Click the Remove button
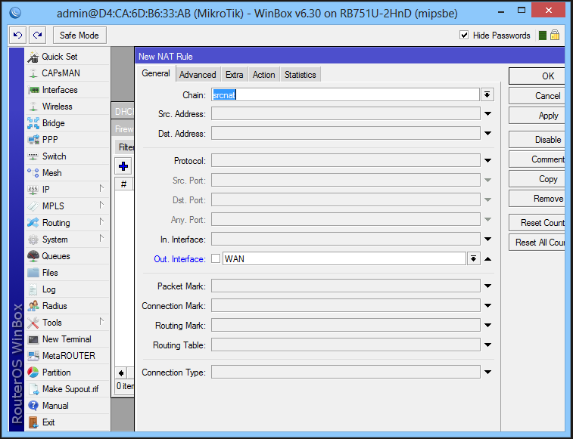This screenshot has width=573, height=439. pyautogui.click(x=537, y=199)
